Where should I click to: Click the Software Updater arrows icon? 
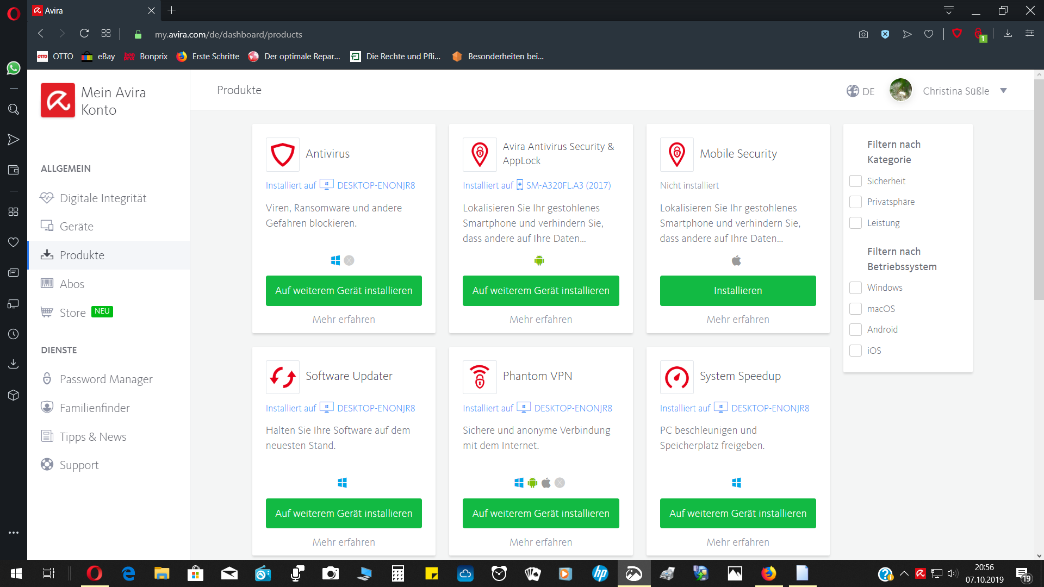click(x=282, y=377)
